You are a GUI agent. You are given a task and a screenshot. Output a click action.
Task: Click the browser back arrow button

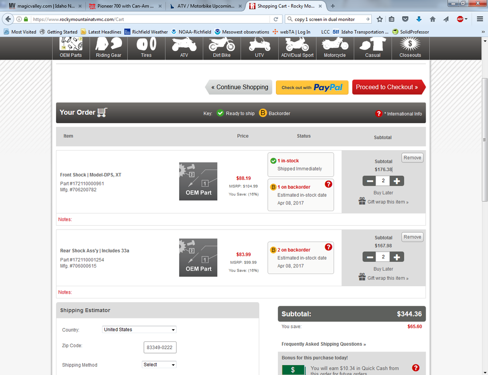[x=8, y=20]
